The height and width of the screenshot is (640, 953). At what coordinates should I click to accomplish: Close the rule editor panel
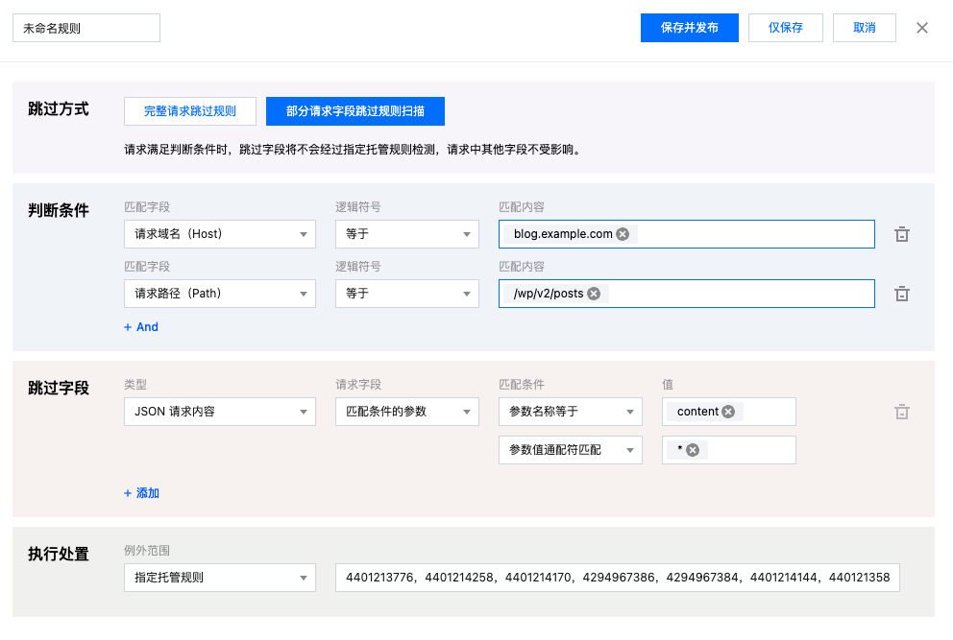click(x=922, y=28)
